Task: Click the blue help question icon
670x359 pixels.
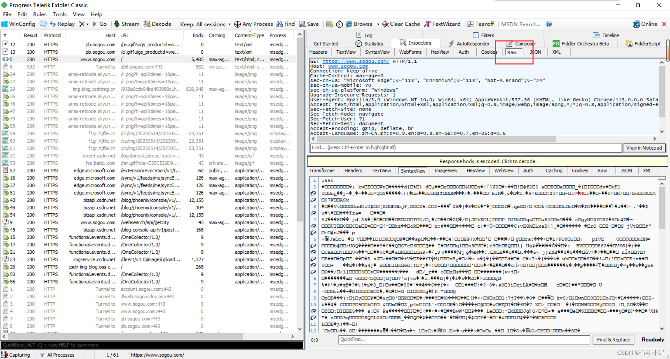Action: (x=549, y=24)
